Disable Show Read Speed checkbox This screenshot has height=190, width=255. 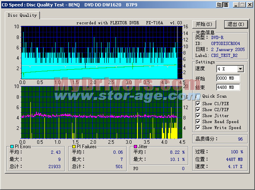(x=198, y=121)
